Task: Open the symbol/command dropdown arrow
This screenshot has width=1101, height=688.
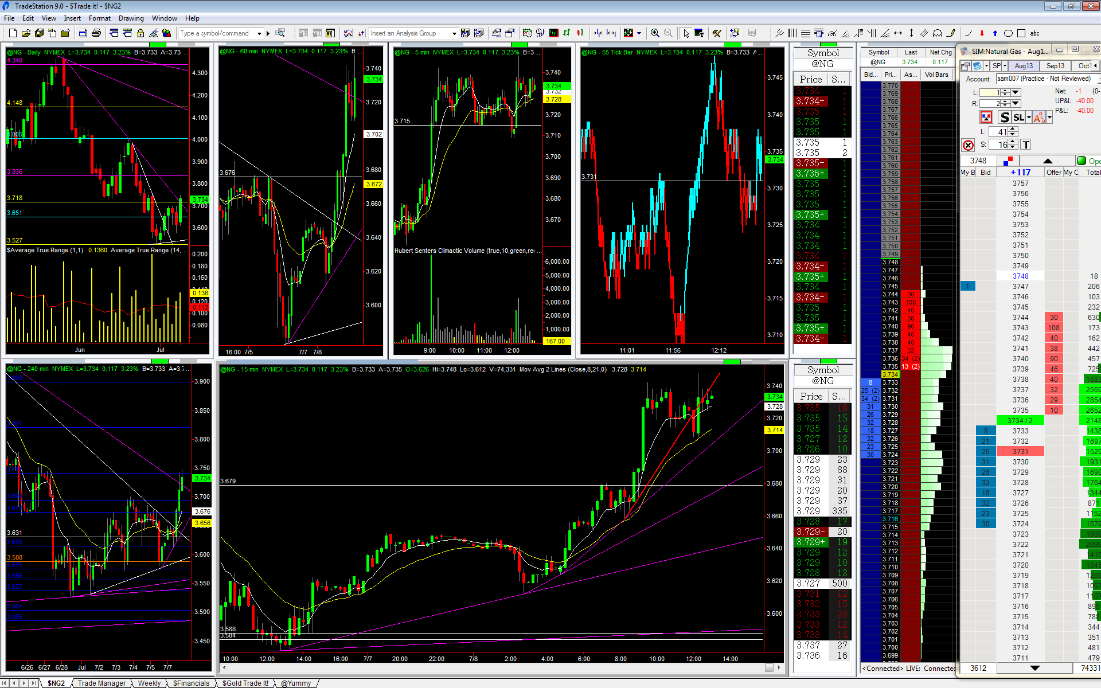Action: (x=260, y=33)
